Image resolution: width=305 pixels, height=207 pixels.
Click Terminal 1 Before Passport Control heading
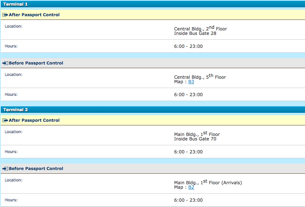[x=36, y=63]
